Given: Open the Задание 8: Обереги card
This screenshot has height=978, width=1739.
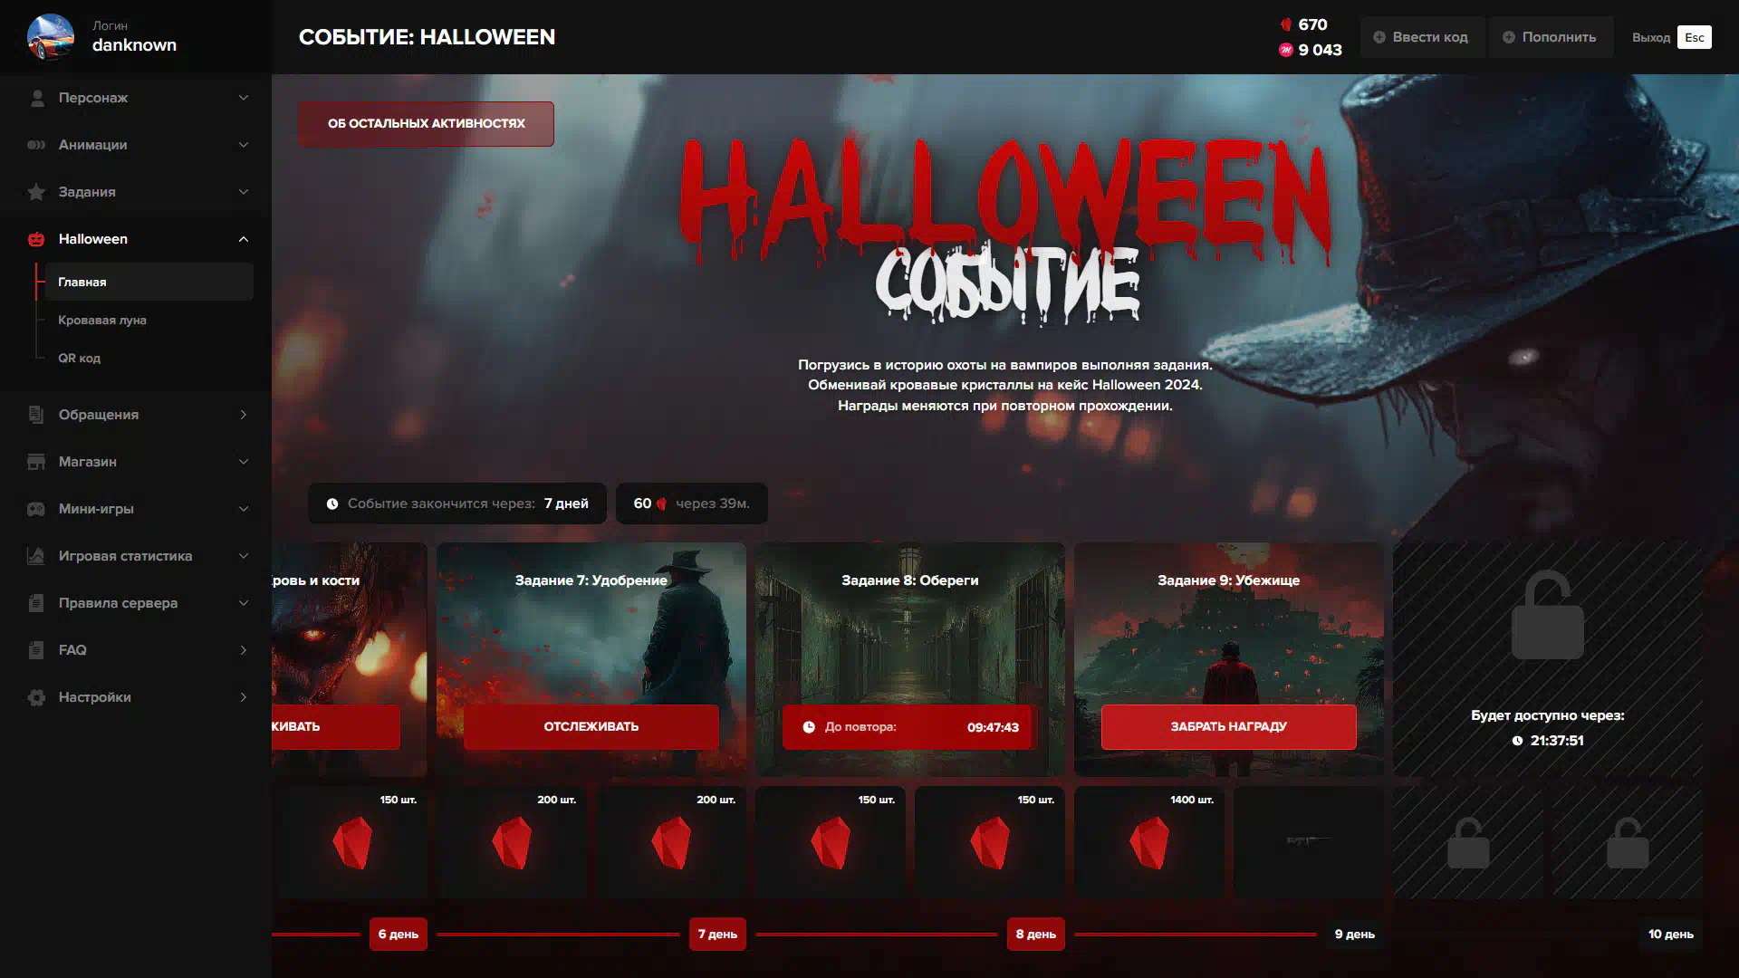Looking at the screenshot, I should tap(910, 659).
